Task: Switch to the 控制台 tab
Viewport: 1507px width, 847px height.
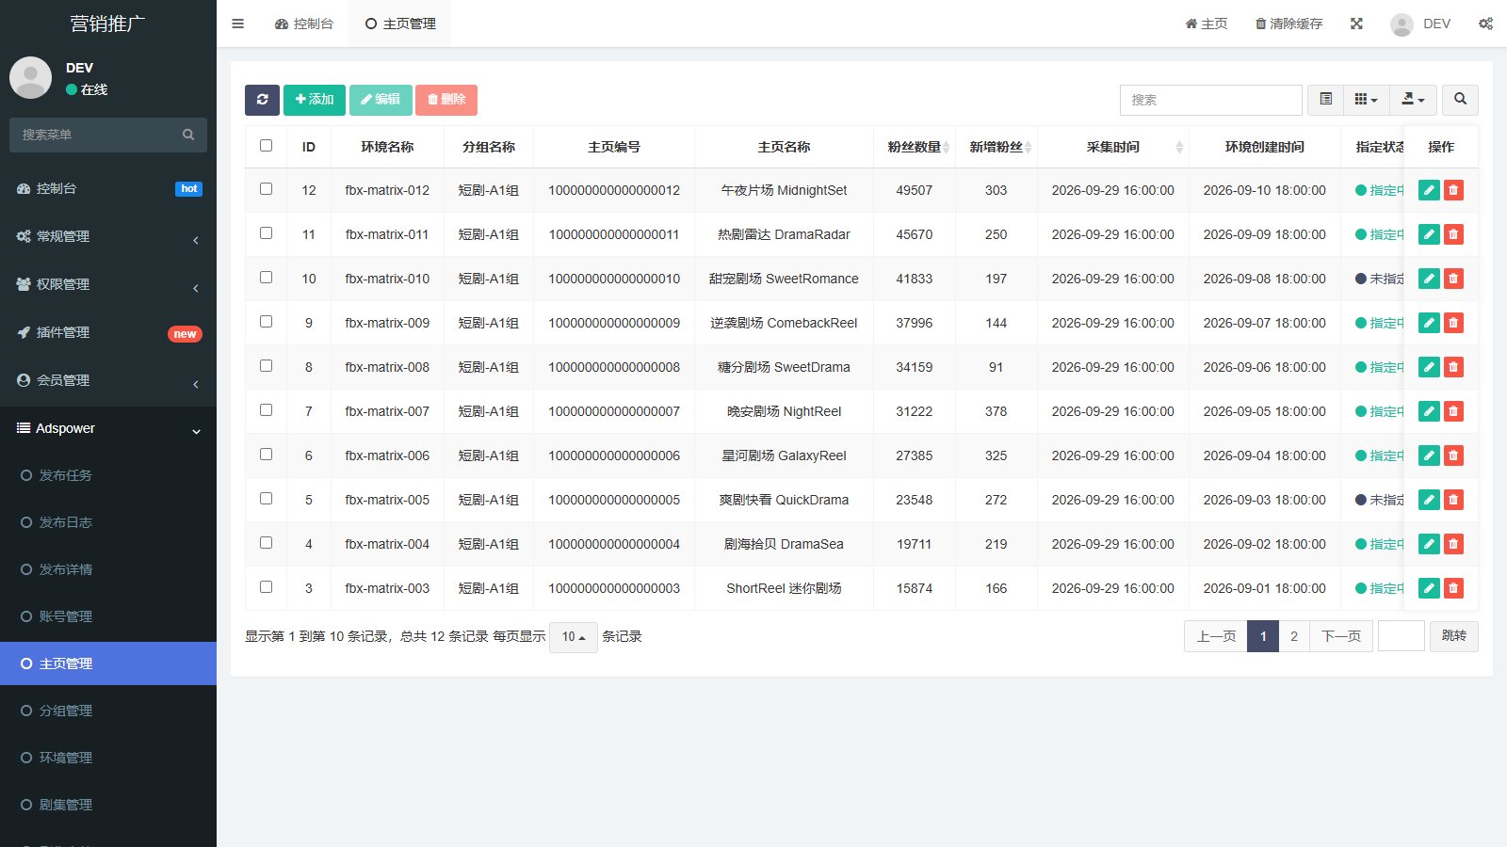Action: (x=304, y=24)
